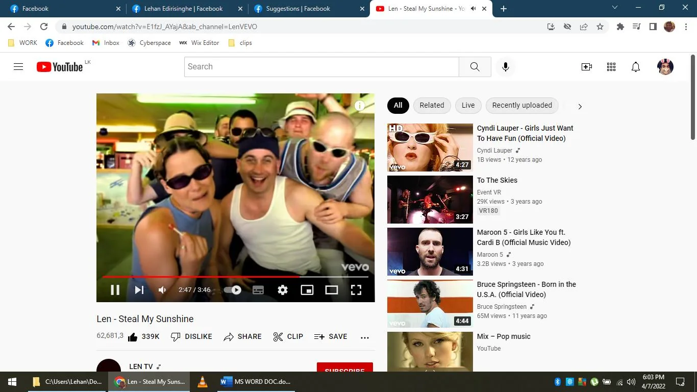Open YouTube account avatar menu
The image size is (697, 392).
tap(665, 67)
